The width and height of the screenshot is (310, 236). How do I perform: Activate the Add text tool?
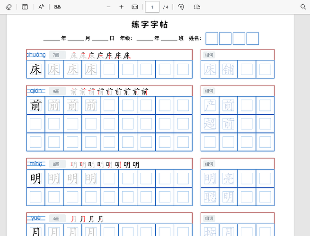(25, 7)
